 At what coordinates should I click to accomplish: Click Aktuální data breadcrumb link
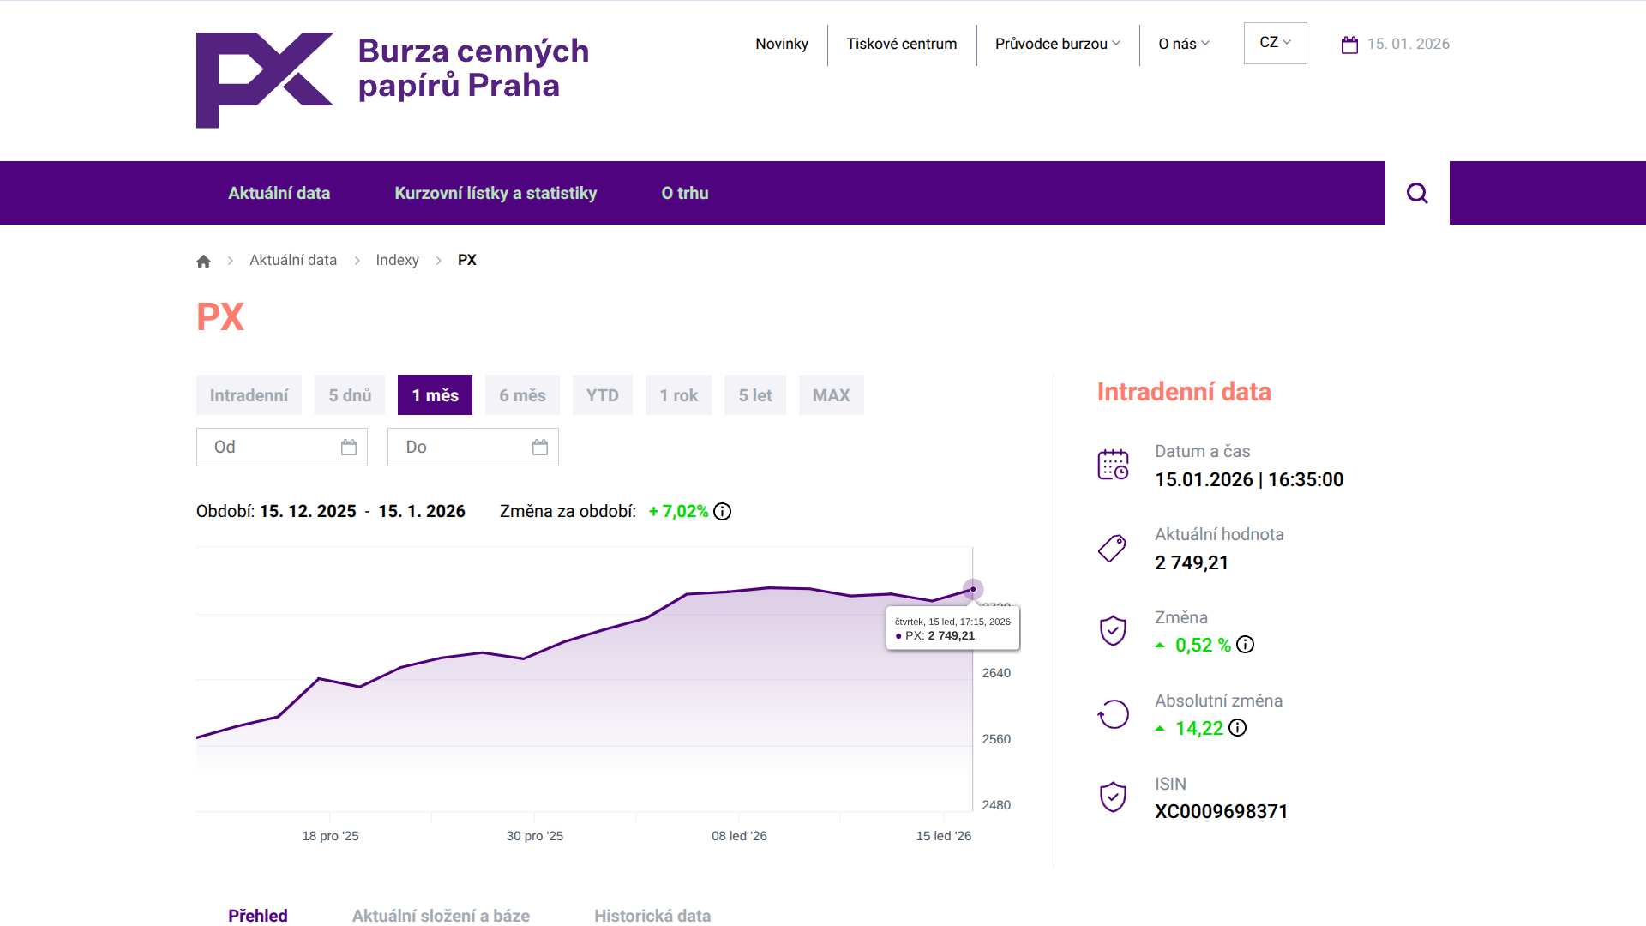(293, 260)
